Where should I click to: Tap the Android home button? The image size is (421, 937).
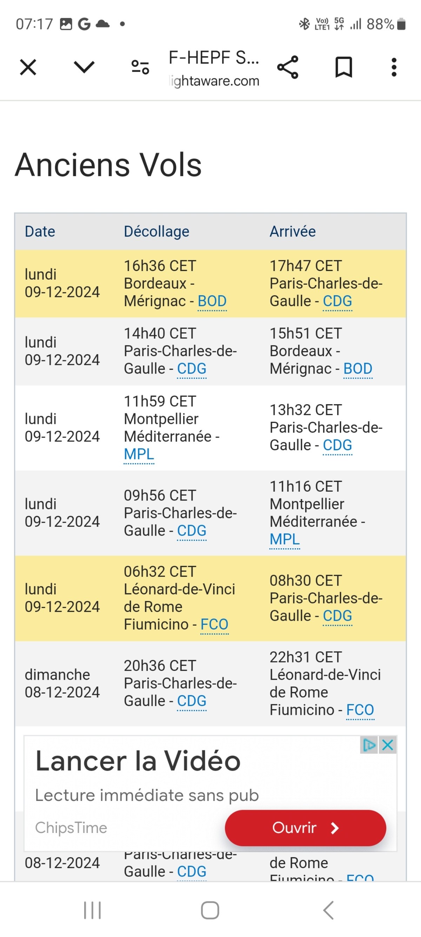pyautogui.click(x=210, y=910)
